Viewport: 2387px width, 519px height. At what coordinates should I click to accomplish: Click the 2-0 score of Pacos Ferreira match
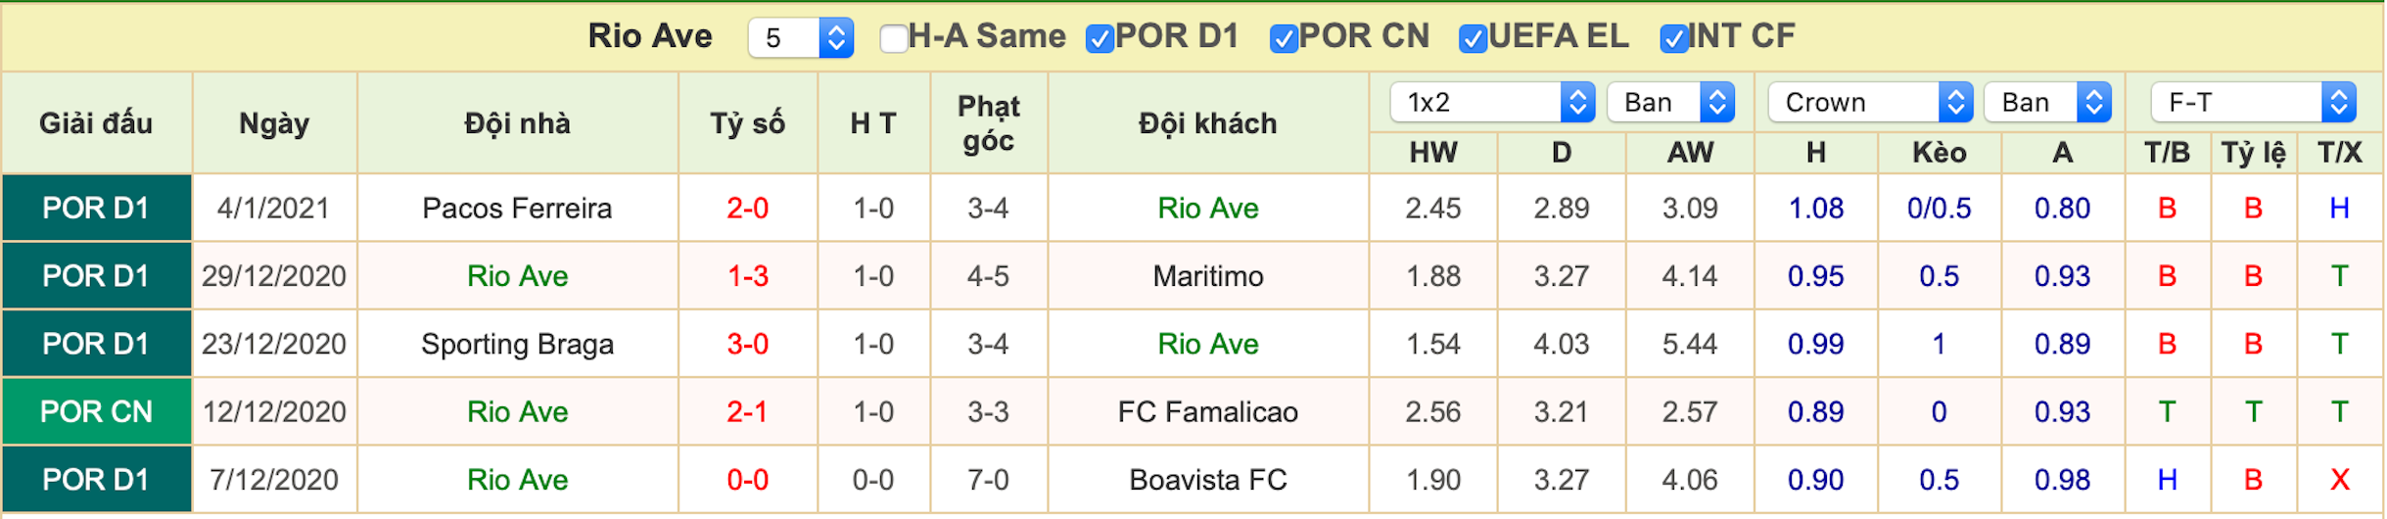[x=747, y=208]
